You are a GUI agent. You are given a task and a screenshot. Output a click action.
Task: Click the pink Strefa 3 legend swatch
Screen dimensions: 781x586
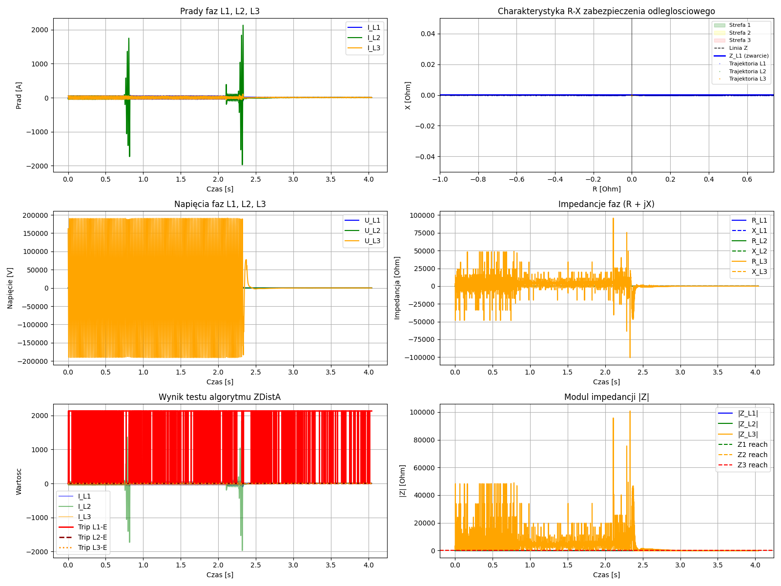point(719,40)
